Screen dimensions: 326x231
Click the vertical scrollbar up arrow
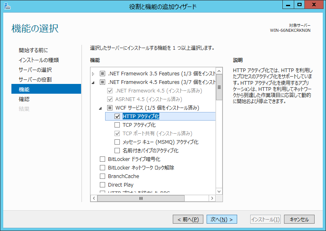219,68
